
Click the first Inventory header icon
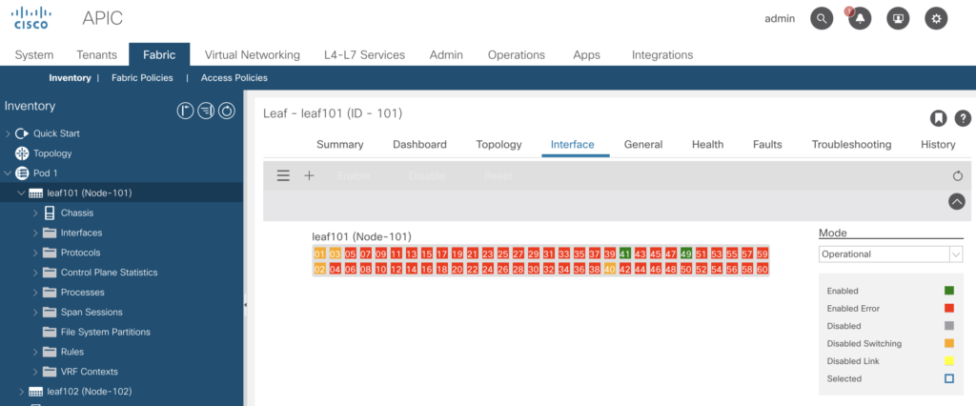point(185,111)
